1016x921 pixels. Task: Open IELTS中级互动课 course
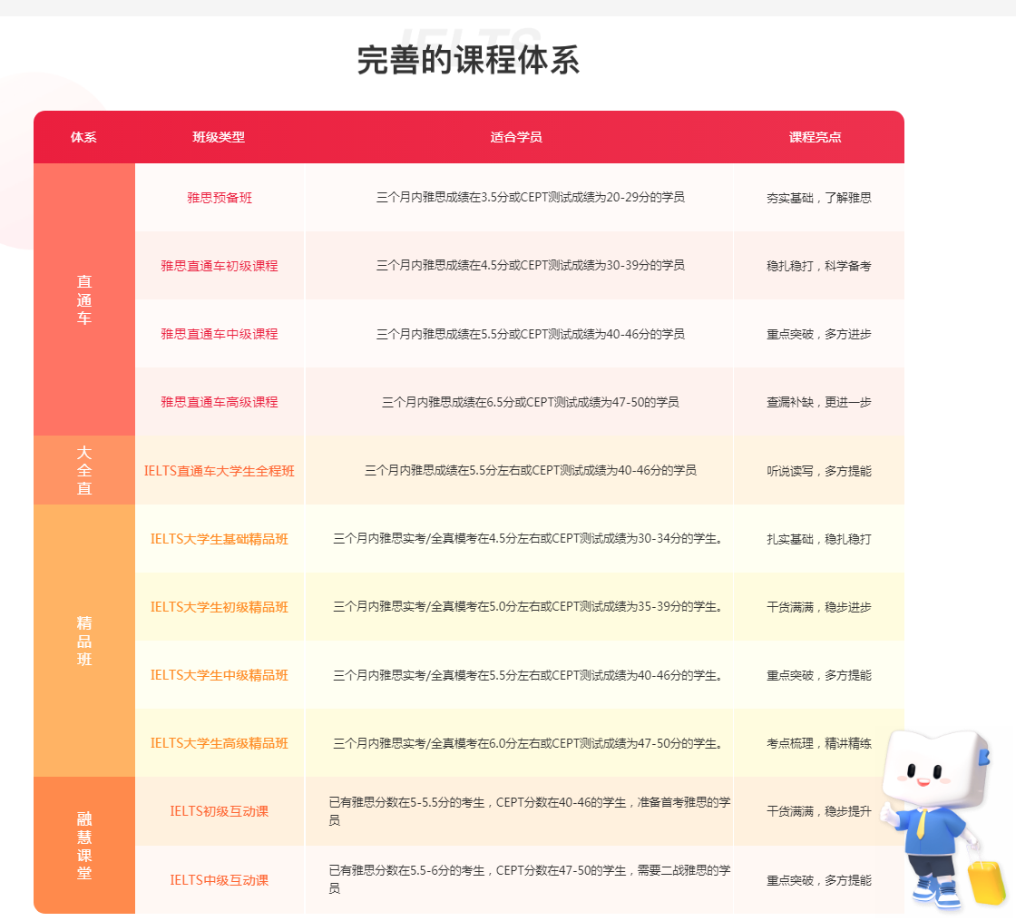220,879
